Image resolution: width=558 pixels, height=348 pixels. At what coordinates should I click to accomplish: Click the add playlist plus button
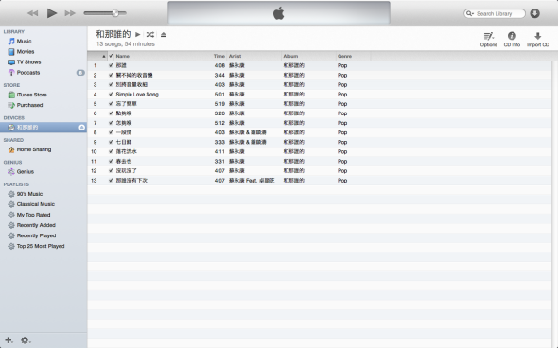(x=9, y=340)
